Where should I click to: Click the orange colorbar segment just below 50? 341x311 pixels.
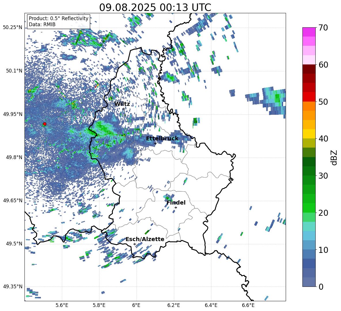click(x=309, y=106)
